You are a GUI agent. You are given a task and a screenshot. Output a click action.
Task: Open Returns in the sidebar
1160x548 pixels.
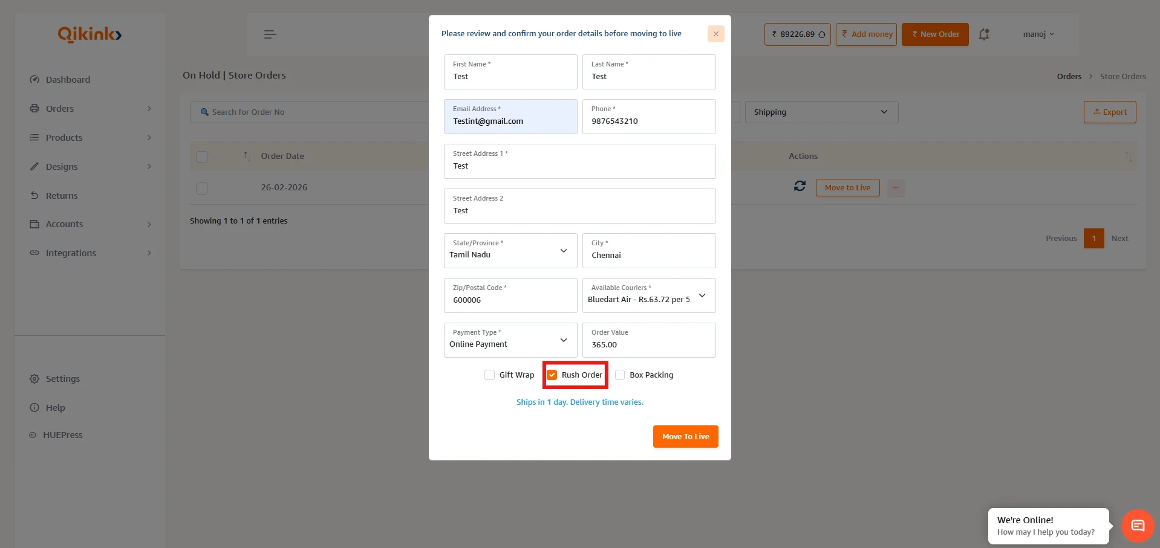62,196
